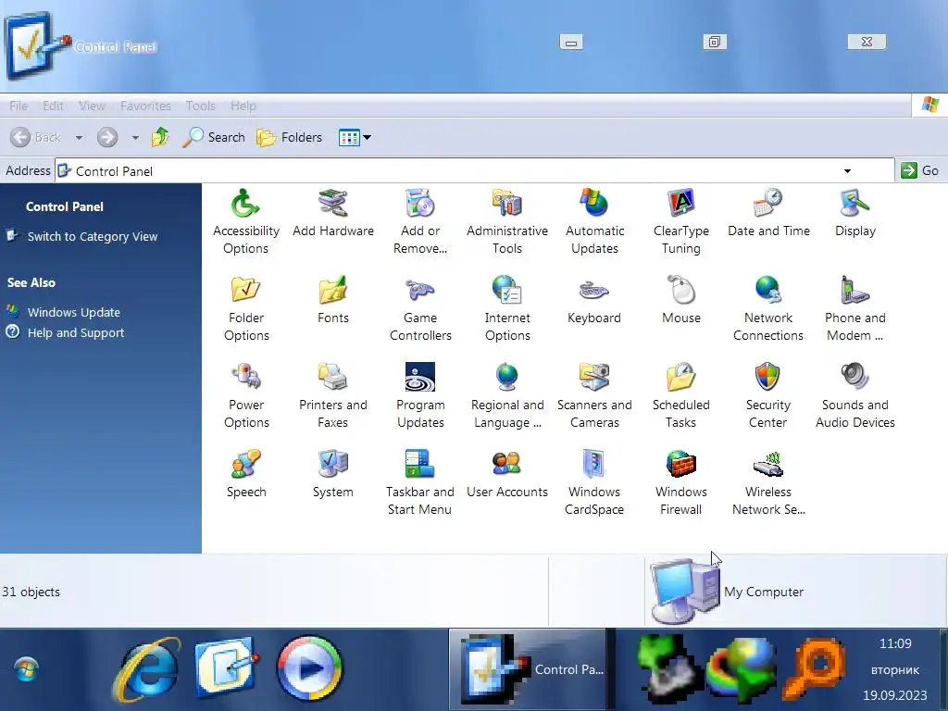Open Windows Firewall icon
Screen dimensions: 948x711
click(x=681, y=482)
